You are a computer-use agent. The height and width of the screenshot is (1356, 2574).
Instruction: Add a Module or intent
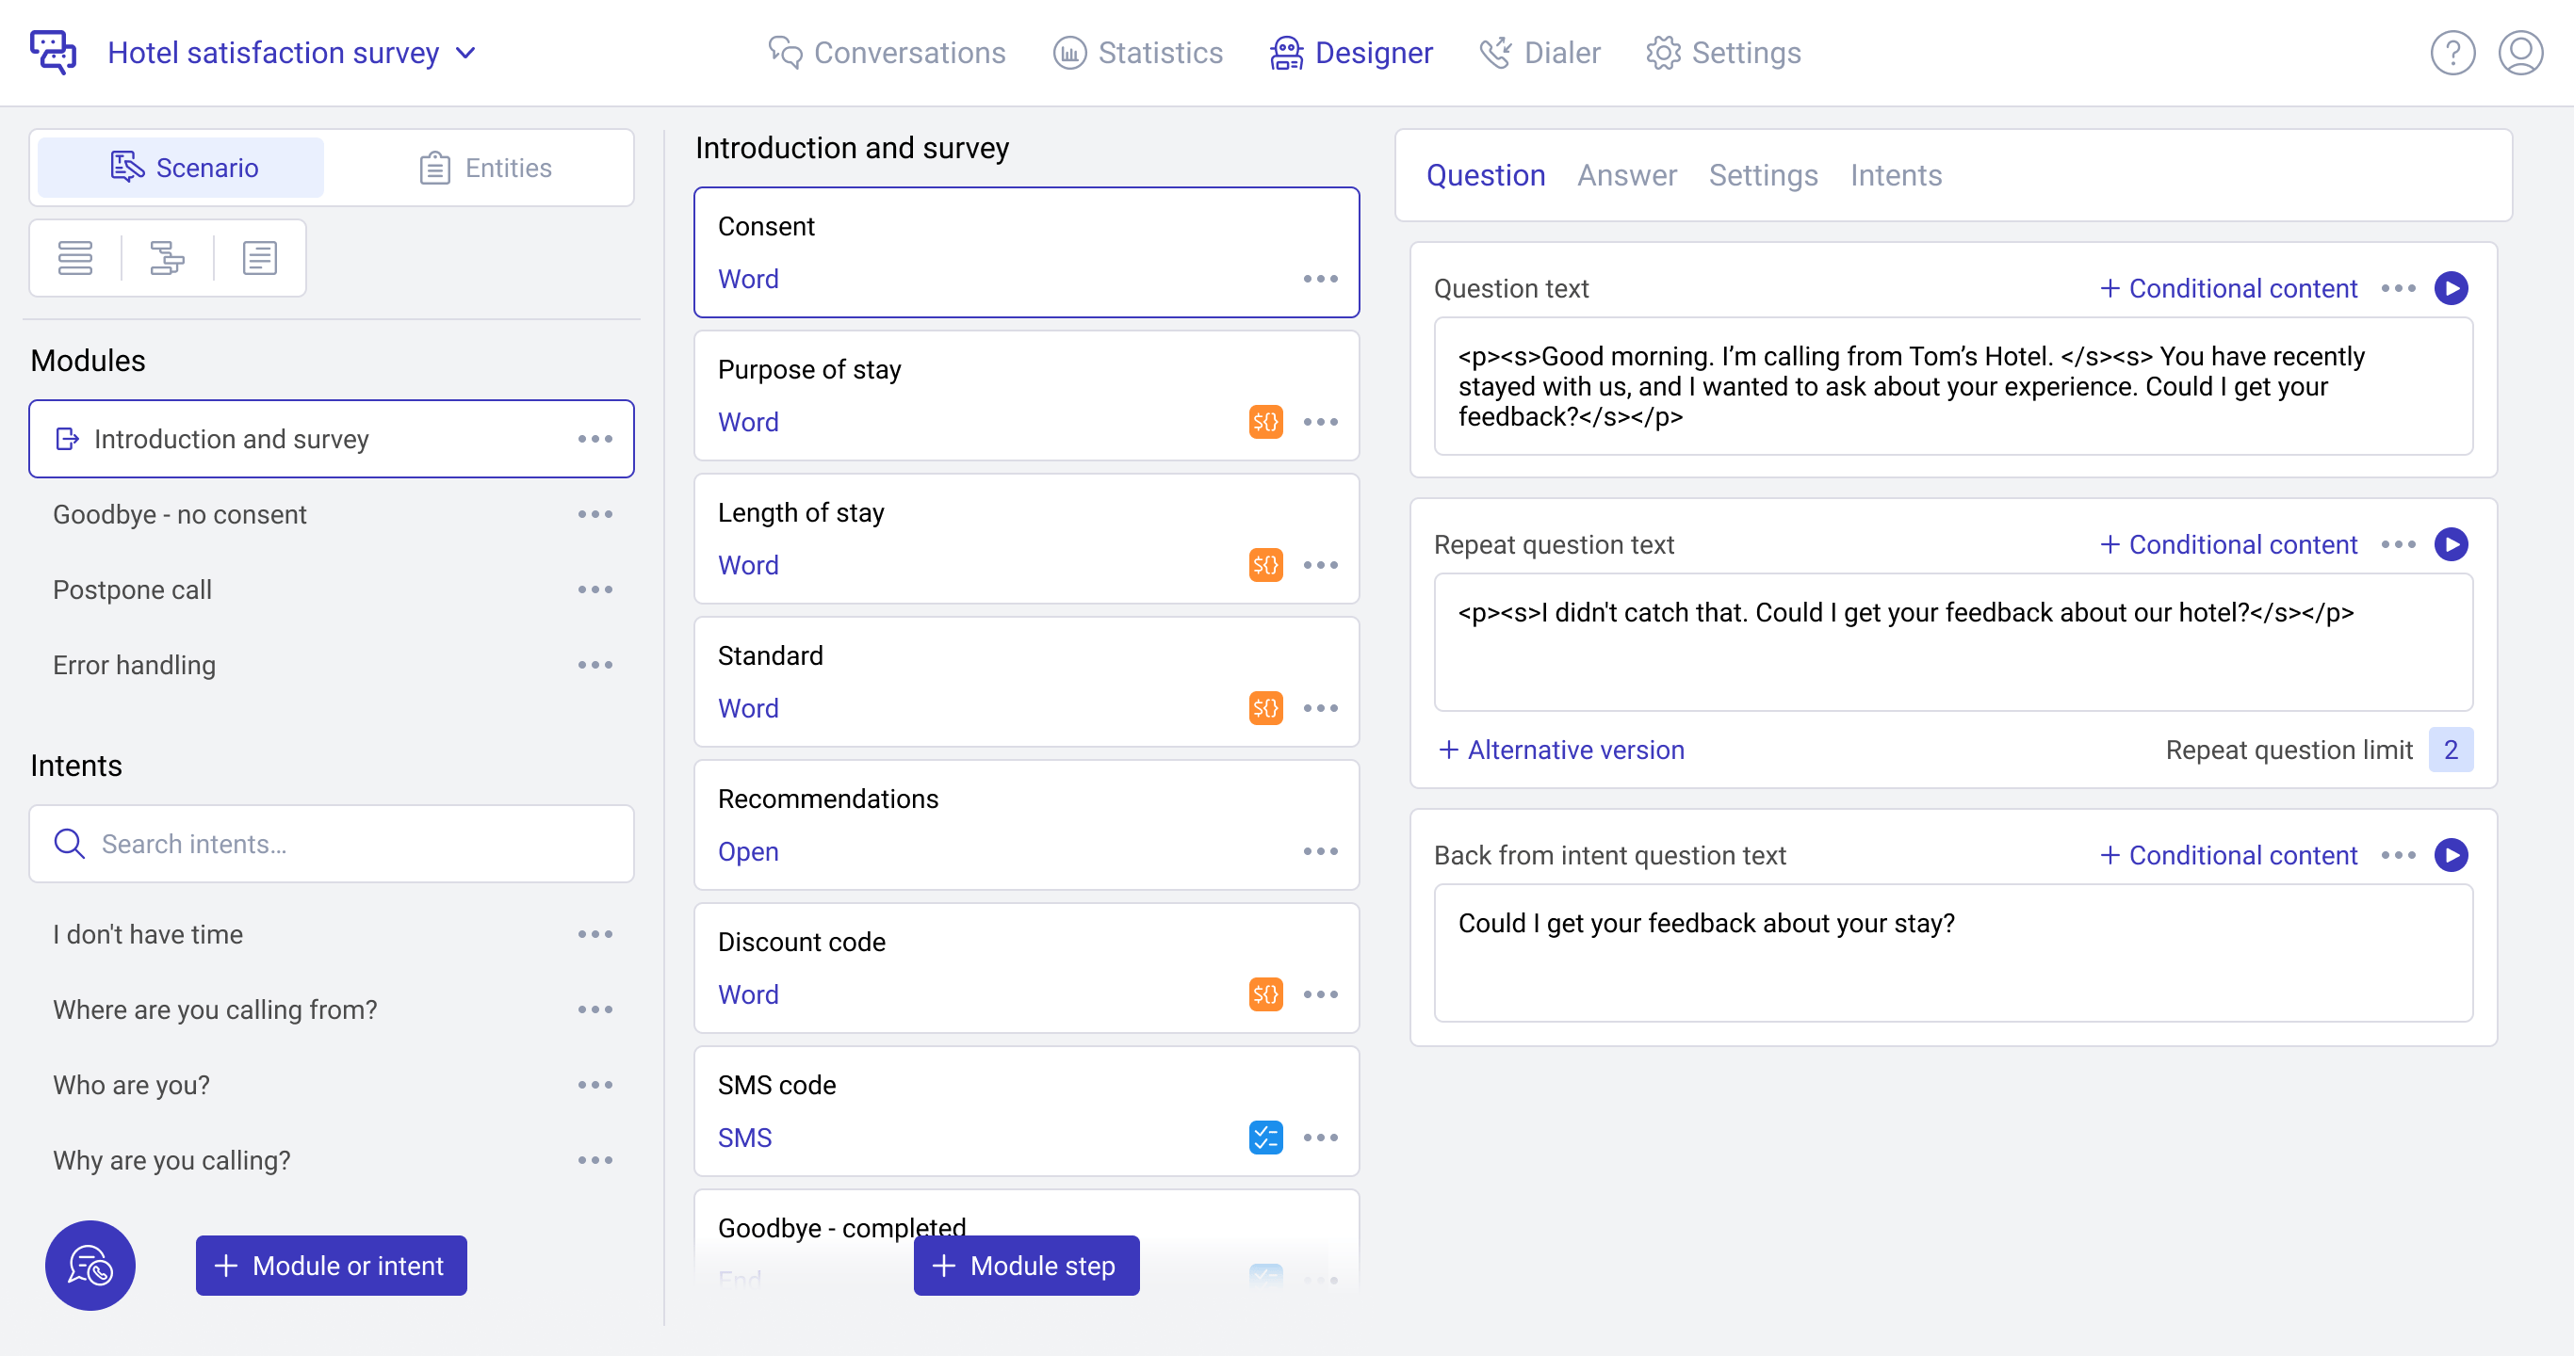331,1266
